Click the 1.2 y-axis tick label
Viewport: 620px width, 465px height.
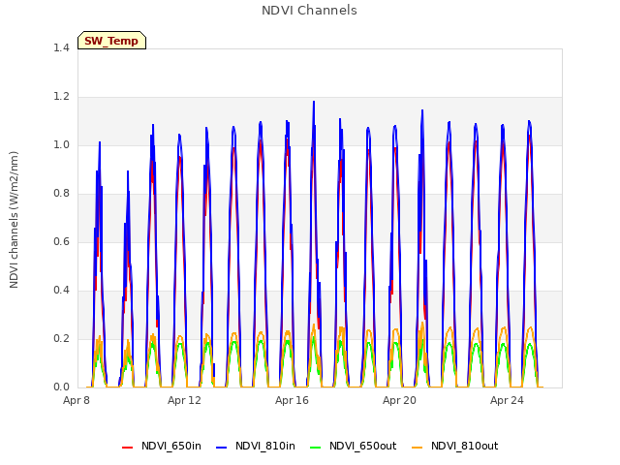pyautogui.click(x=61, y=97)
